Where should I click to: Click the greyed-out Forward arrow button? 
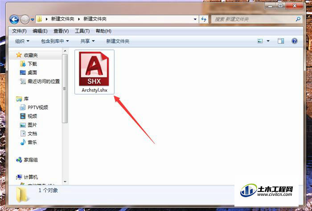(25, 20)
